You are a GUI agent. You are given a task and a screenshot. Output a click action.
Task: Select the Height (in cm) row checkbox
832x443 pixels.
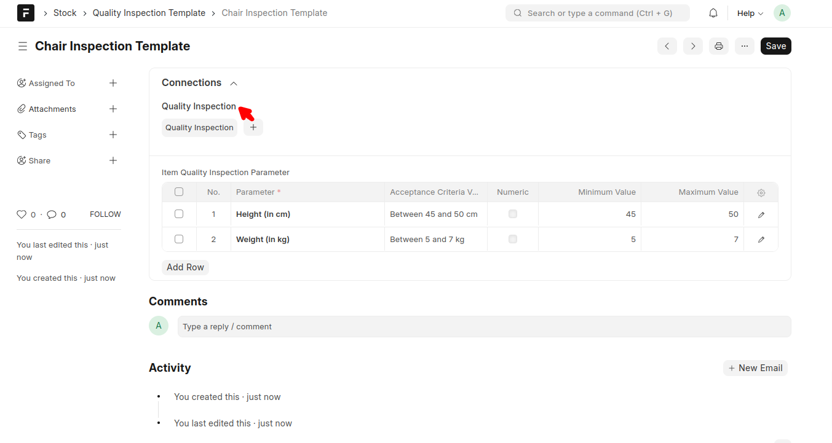click(179, 214)
